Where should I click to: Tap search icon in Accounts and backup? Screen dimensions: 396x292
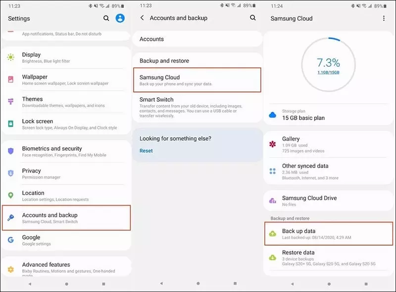[x=253, y=18]
